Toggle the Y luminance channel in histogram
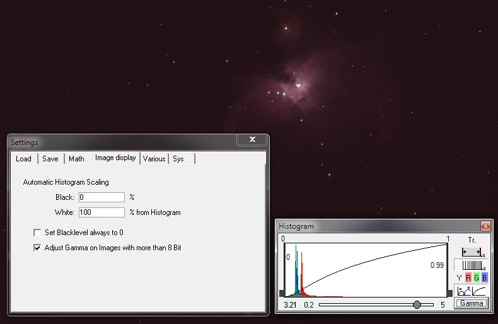The height and width of the screenshot is (324, 498). point(459,277)
